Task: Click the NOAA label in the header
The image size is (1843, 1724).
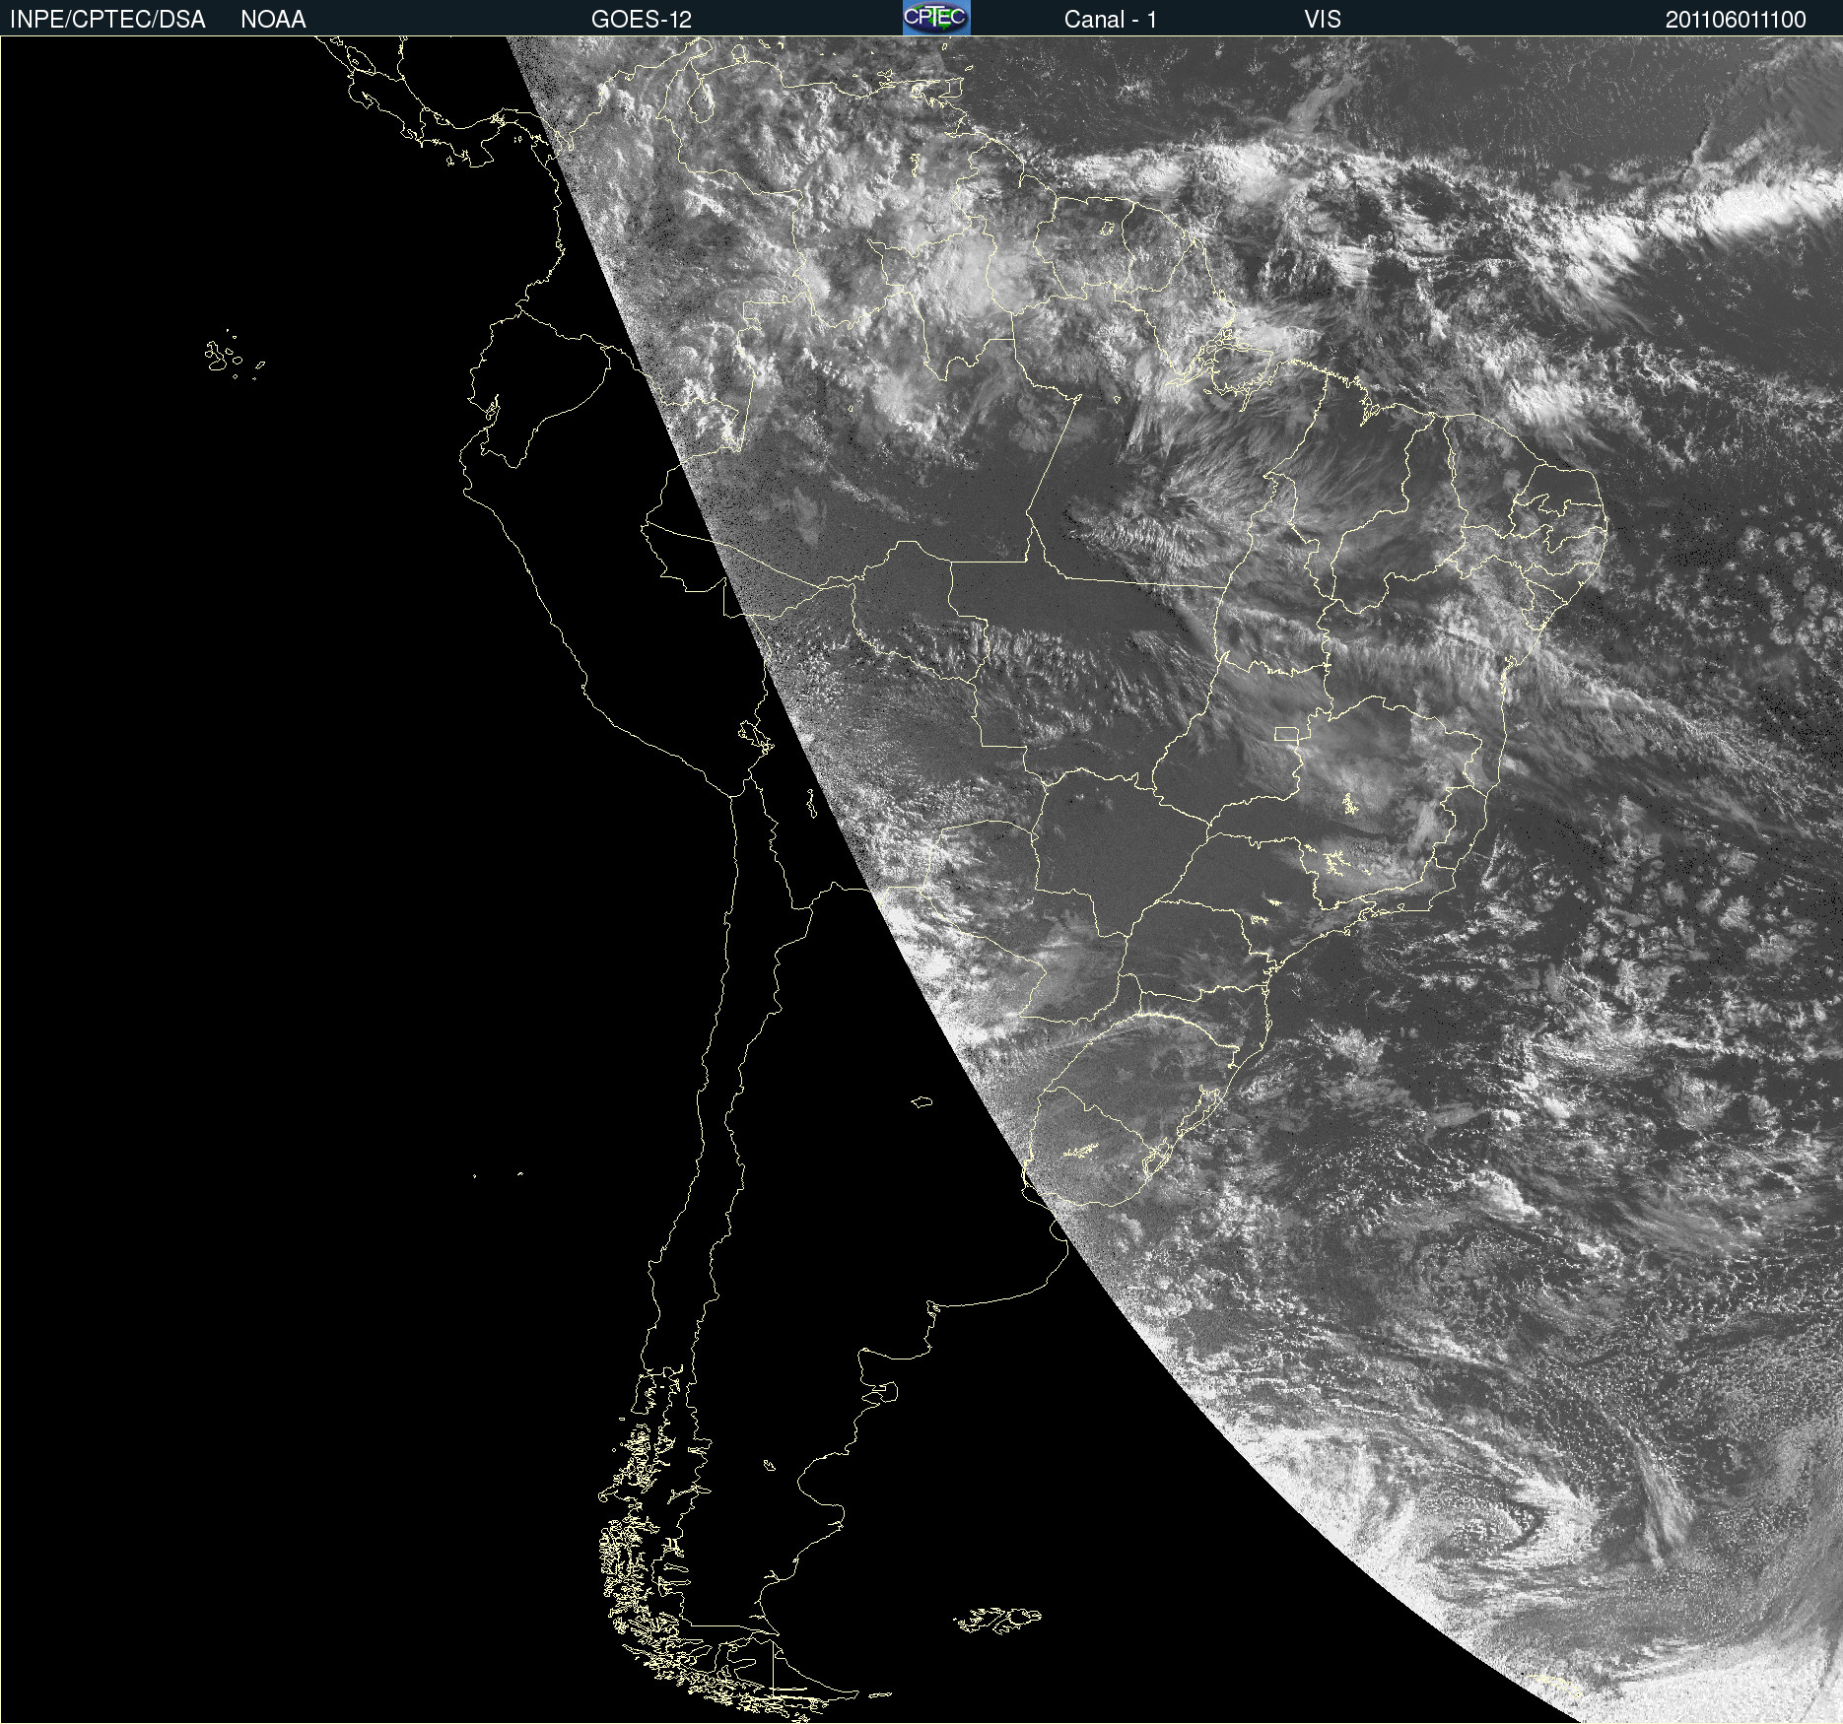Action: (273, 20)
